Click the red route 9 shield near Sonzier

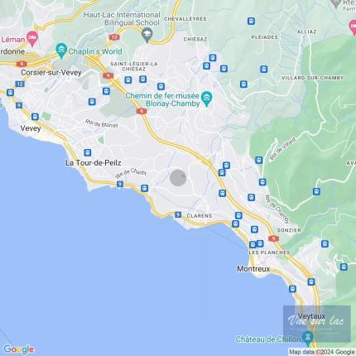pos(273,238)
